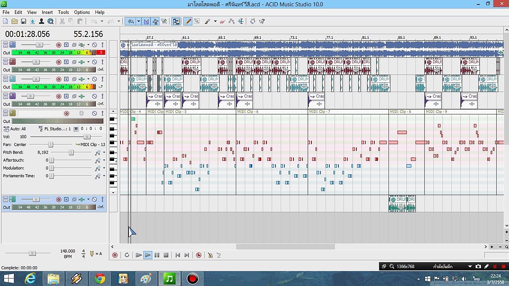Image resolution: width=509 pixels, height=286 pixels.
Task: Enable snapping in the toolbar
Action: [130, 21]
